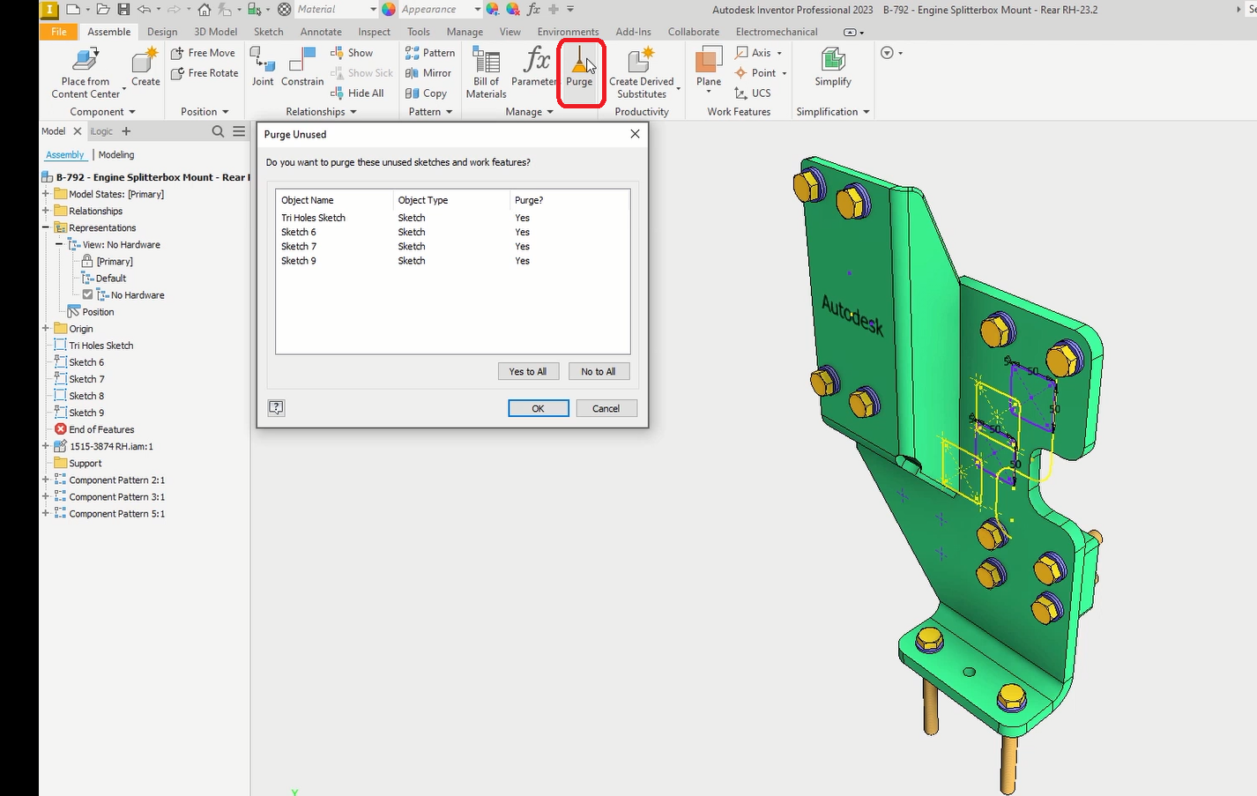Select the UCS tool
1257x796 pixels.
[753, 93]
